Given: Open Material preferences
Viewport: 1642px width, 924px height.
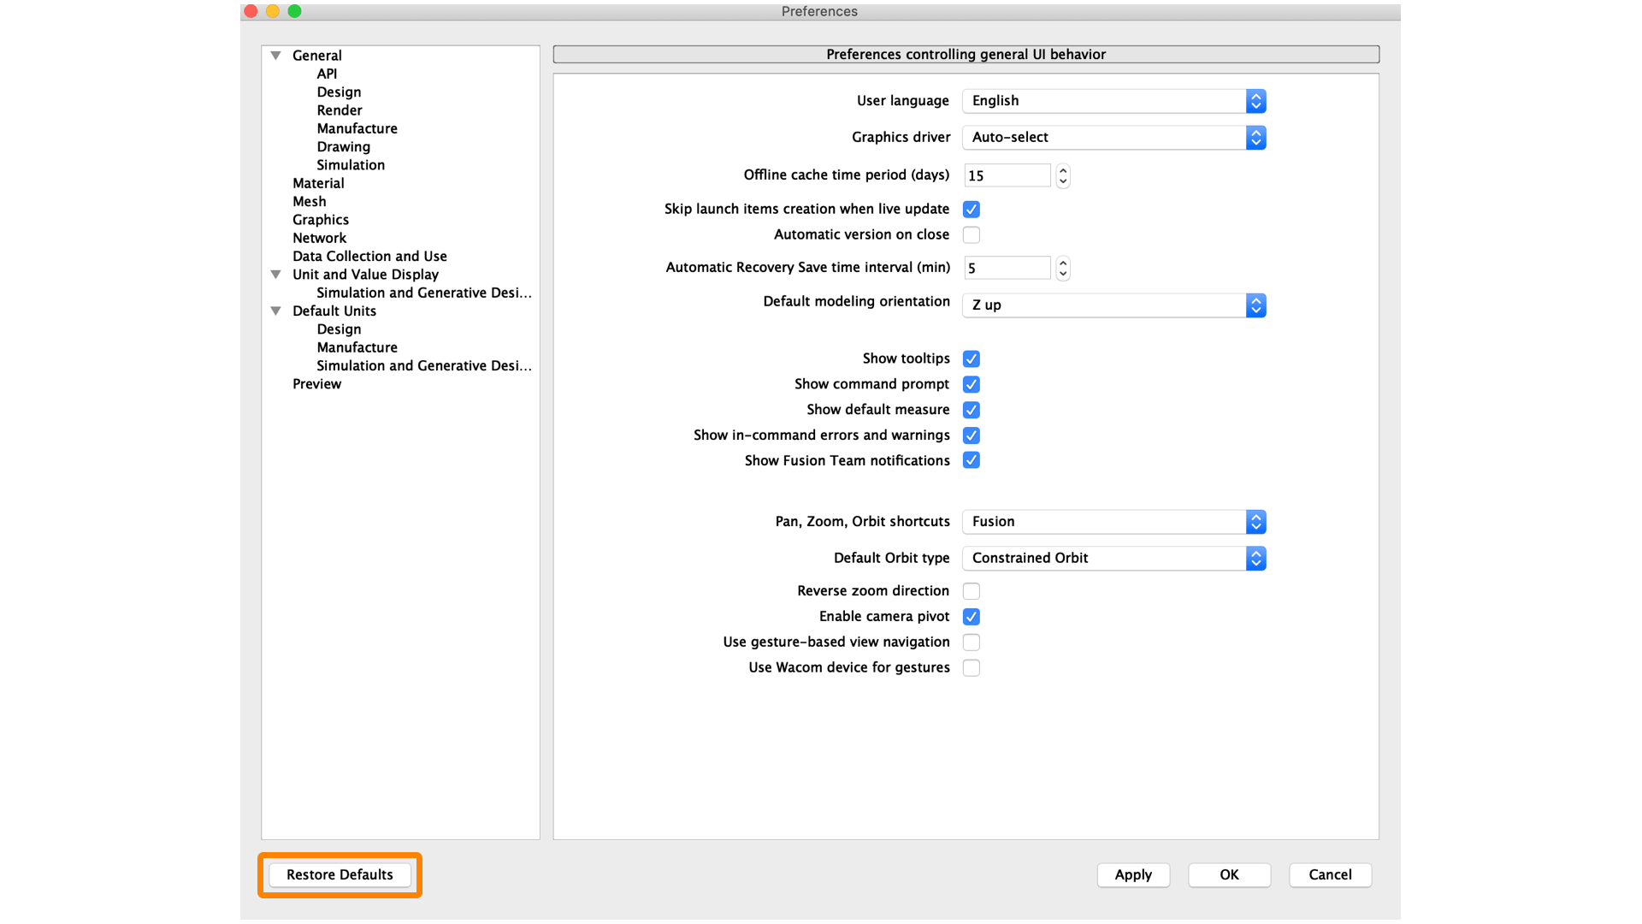Looking at the screenshot, I should [x=318, y=183].
